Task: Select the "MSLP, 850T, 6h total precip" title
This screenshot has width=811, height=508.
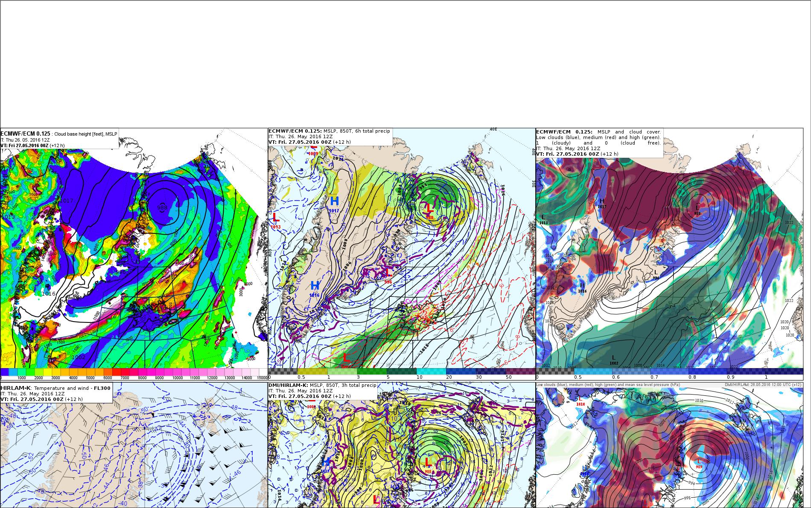Action: pos(357,131)
